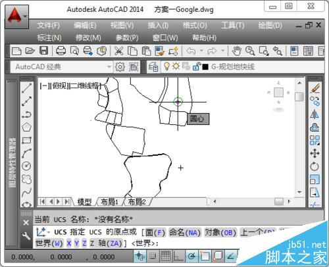Screen dimensions: 329x267
Task: Switch to the 布局1 tab
Action: 109,202
